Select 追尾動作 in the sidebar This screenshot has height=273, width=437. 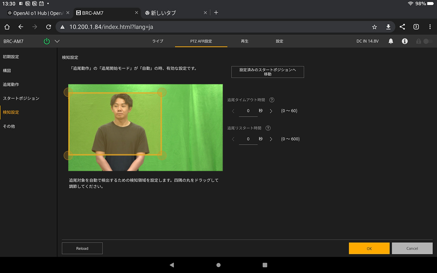click(11, 84)
